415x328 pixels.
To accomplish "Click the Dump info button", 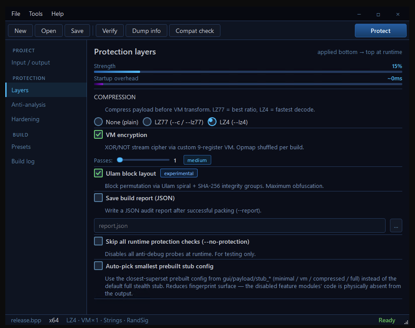I will coord(146,31).
